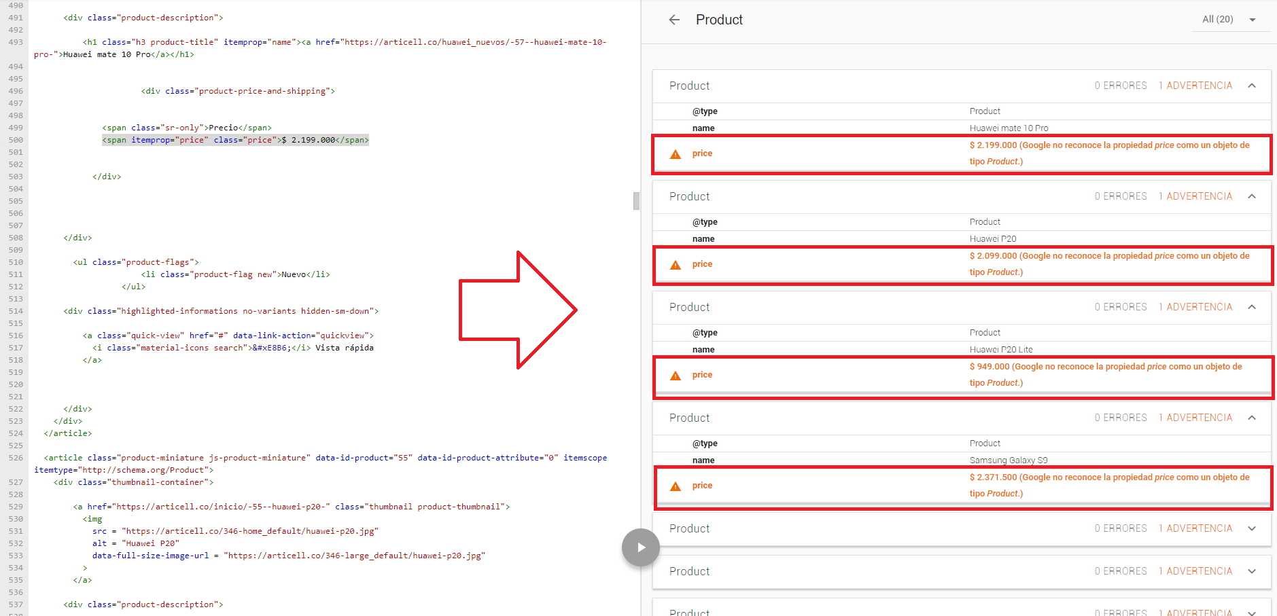
Task: Click warning triangle icon for $ 949.000 price
Action: tap(676, 376)
